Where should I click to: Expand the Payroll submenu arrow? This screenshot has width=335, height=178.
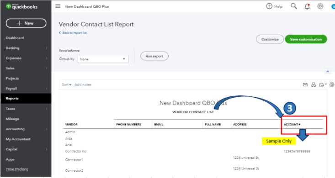pyautogui.click(x=46, y=89)
